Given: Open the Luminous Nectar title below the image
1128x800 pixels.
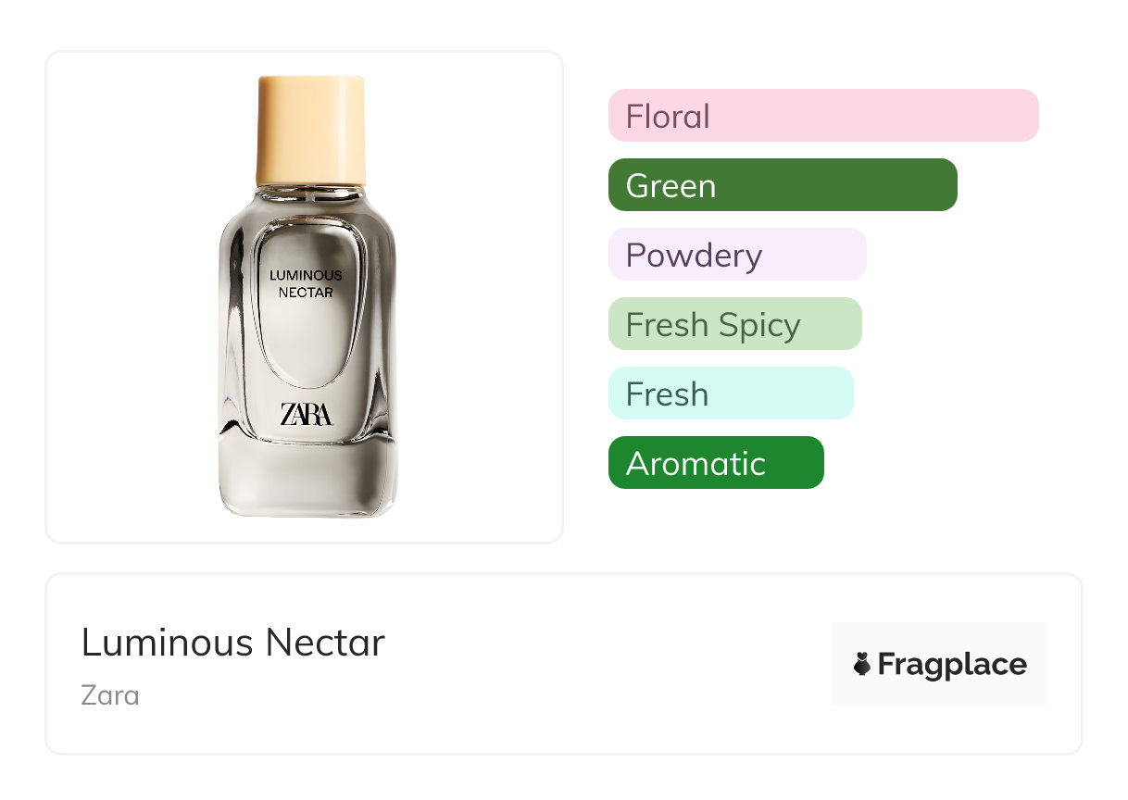Looking at the screenshot, I should (x=232, y=643).
